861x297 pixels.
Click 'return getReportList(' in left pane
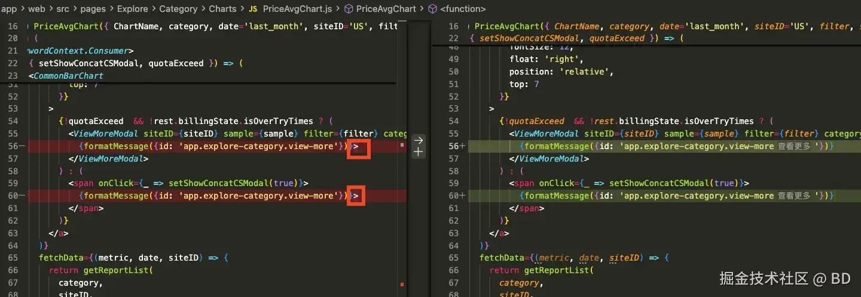point(101,270)
